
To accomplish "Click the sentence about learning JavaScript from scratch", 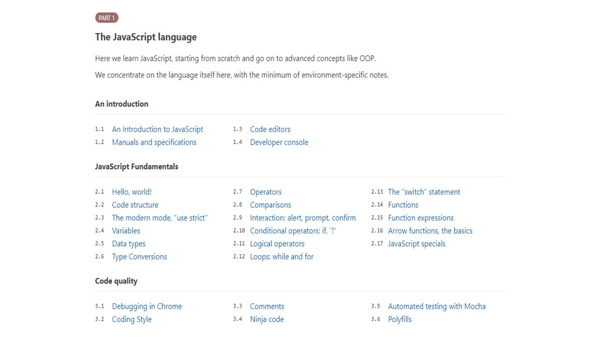I will [x=235, y=59].
